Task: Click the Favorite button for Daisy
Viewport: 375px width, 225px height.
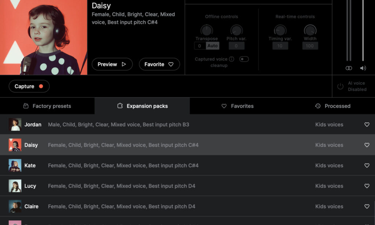Action: tap(159, 64)
